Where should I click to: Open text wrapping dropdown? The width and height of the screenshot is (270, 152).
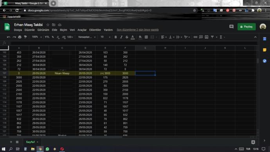(x=179, y=37)
